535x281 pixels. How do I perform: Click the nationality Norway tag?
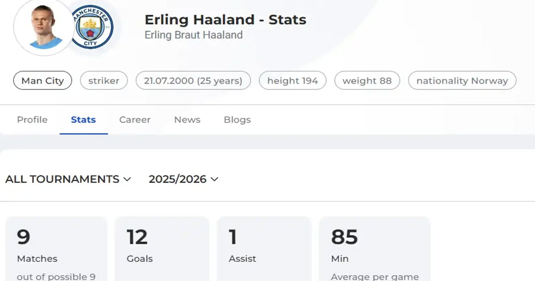tap(462, 81)
